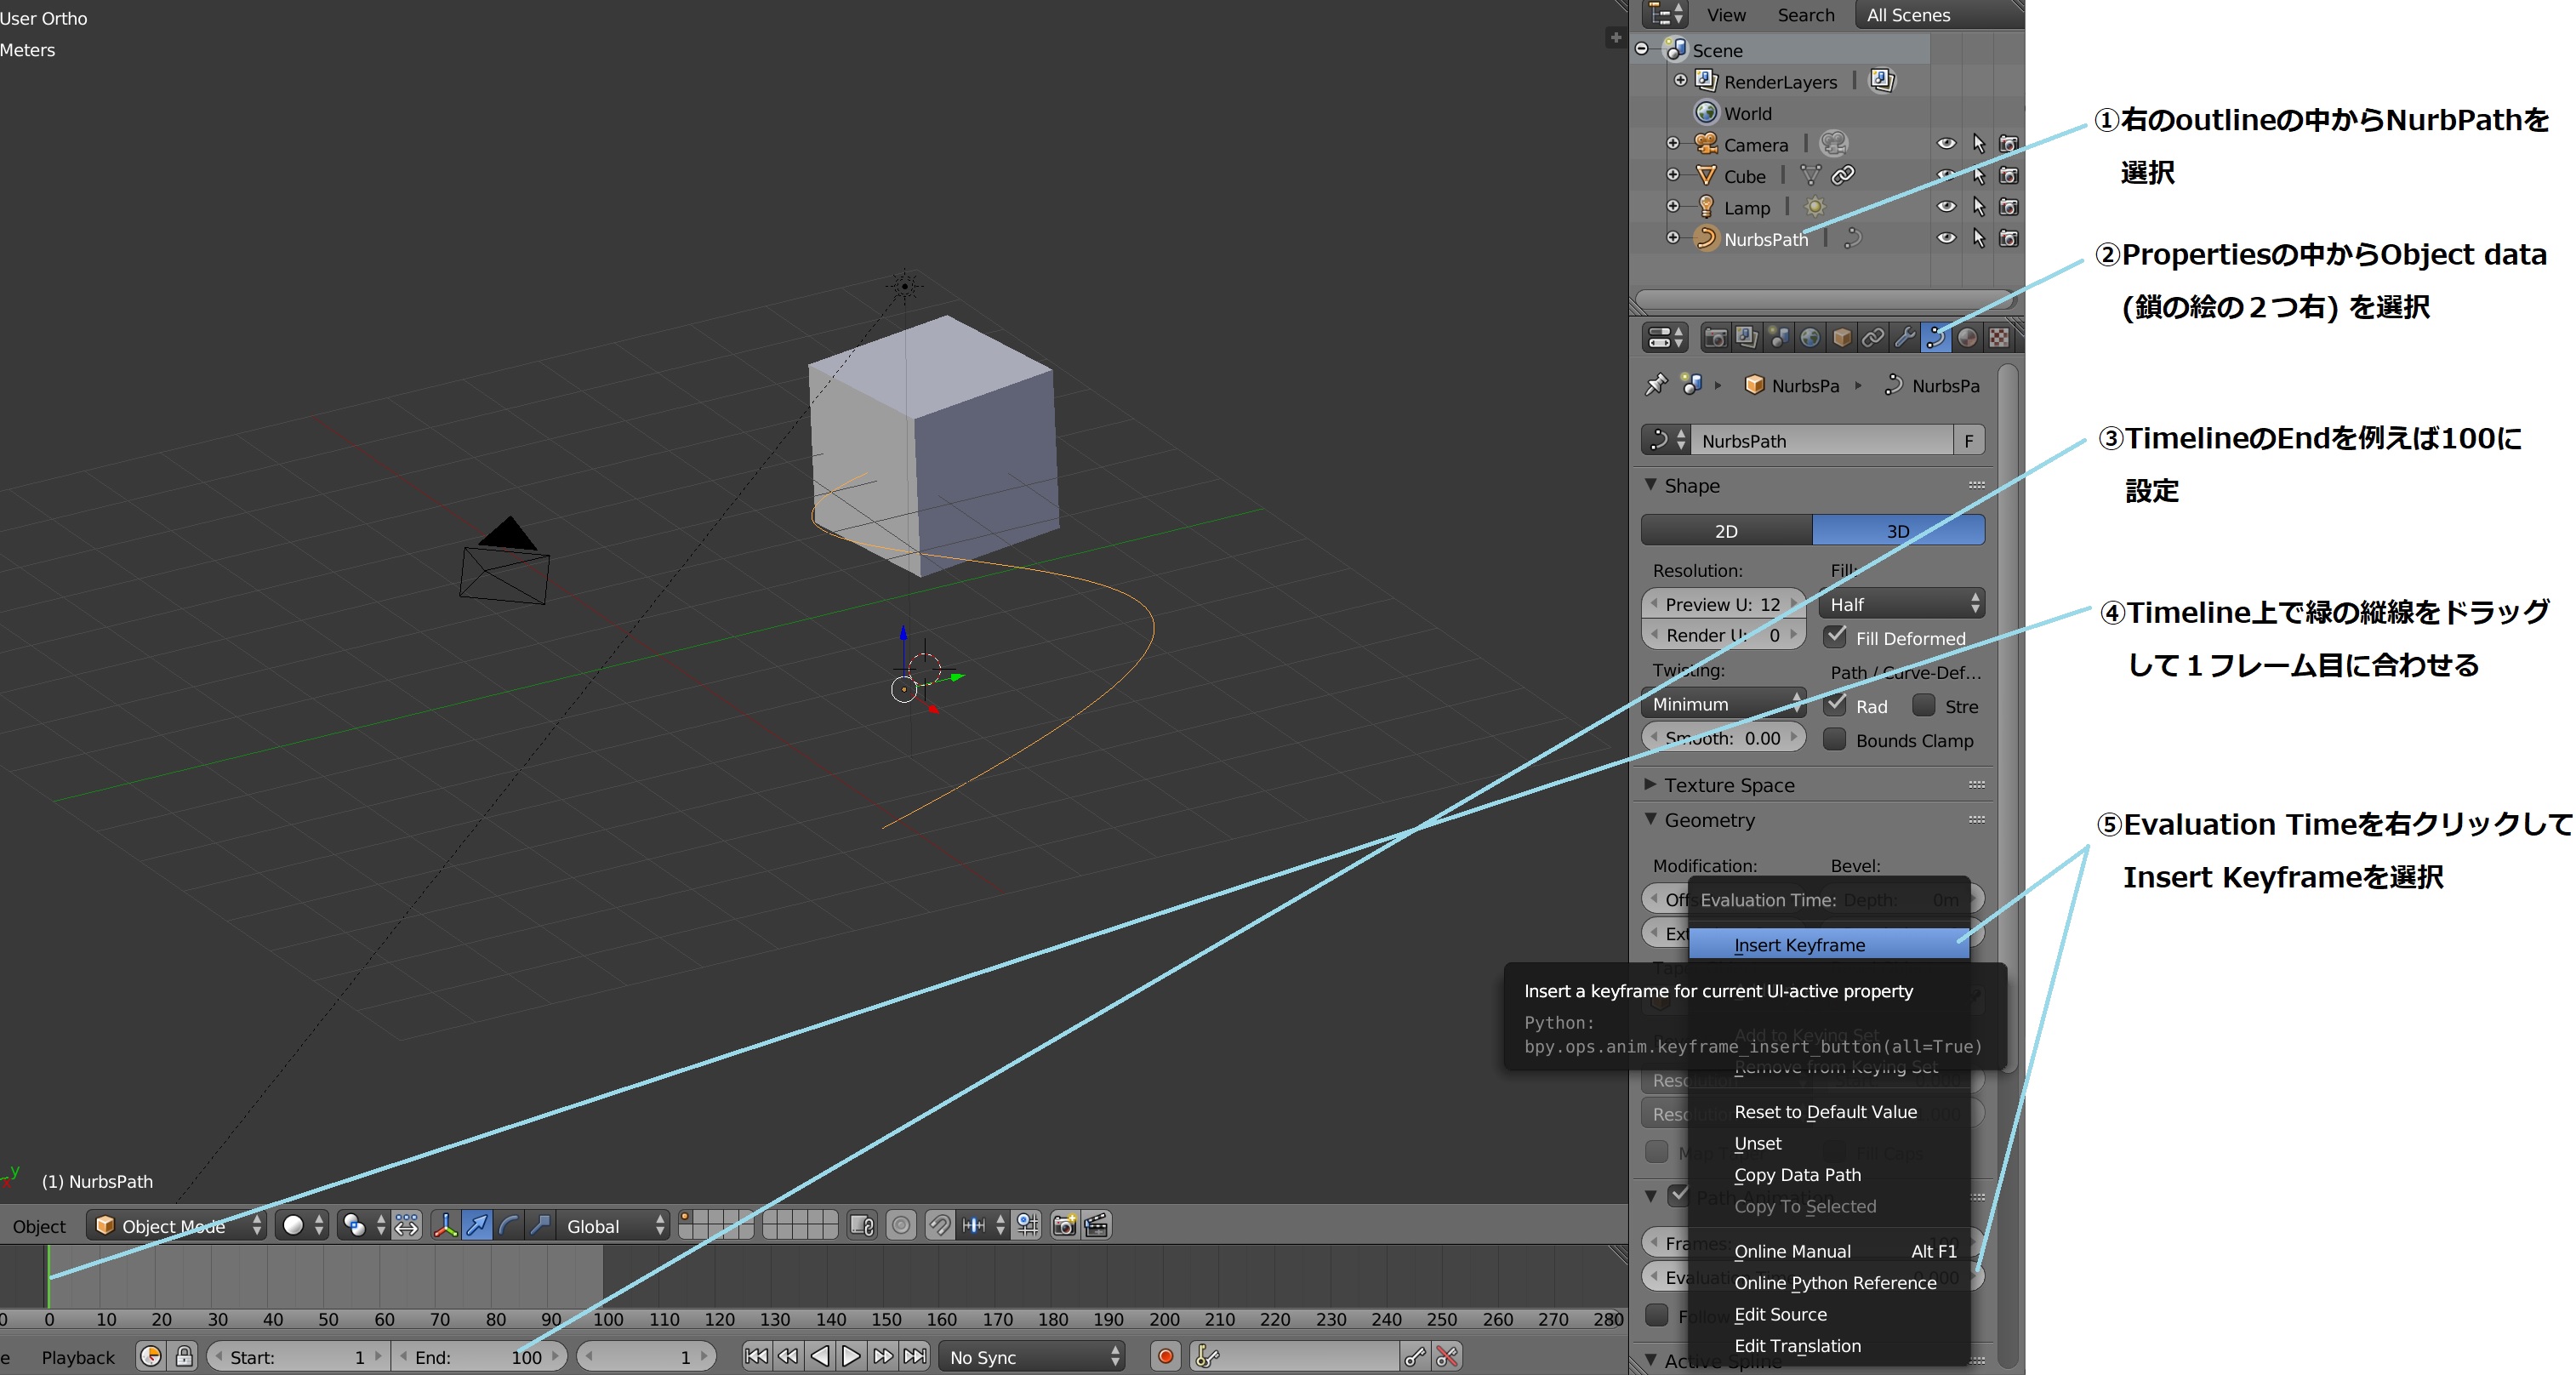Open the Texture properties tab (checker icon)
The height and width of the screenshot is (1375, 2576).
[x=1998, y=338]
